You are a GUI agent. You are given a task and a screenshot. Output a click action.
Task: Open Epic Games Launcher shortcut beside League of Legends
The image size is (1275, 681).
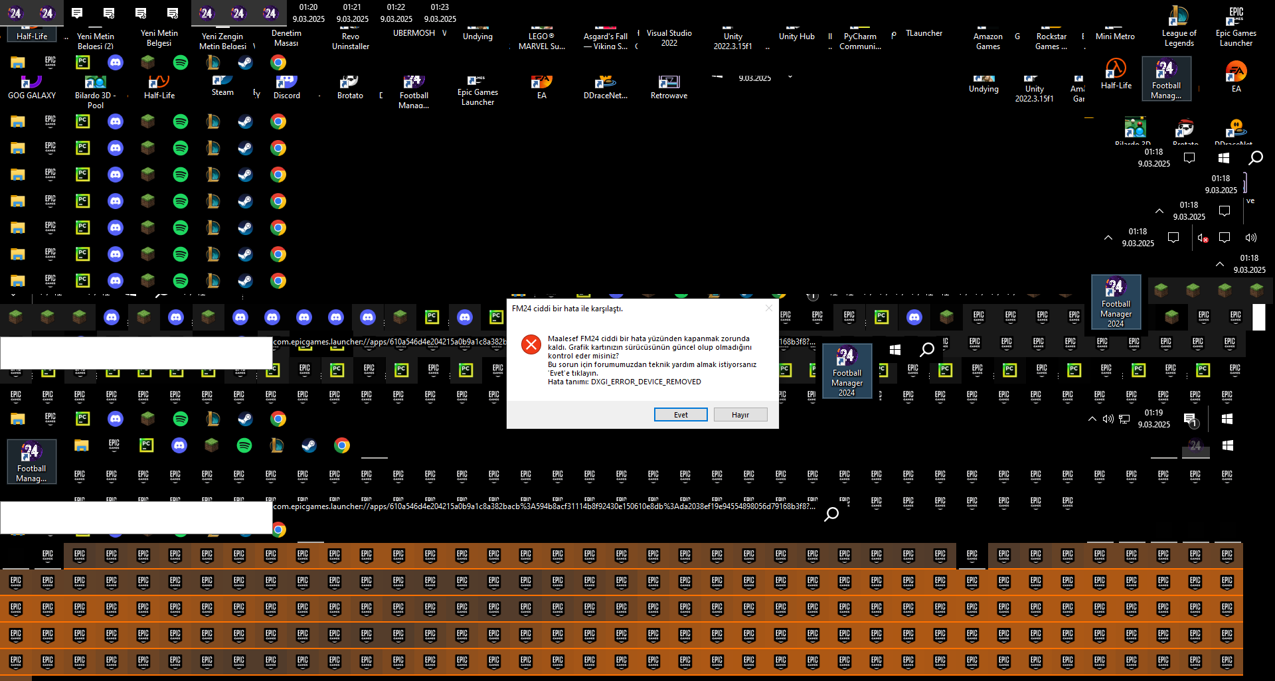[1236, 27]
